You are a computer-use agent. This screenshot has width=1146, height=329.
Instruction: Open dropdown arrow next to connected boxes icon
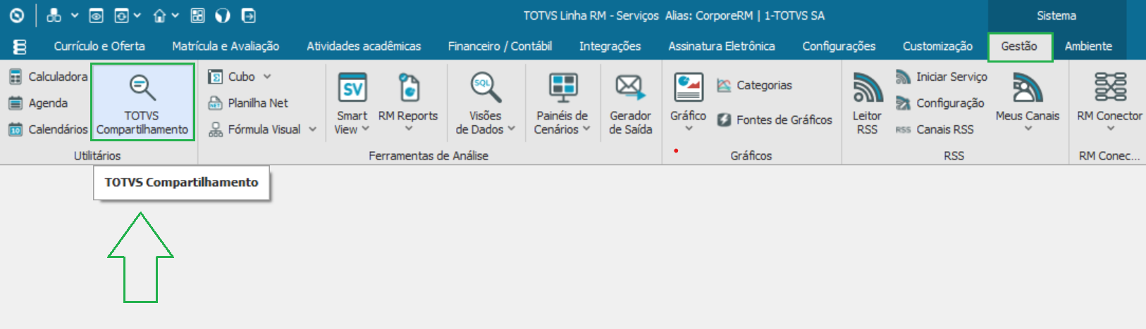74,15
